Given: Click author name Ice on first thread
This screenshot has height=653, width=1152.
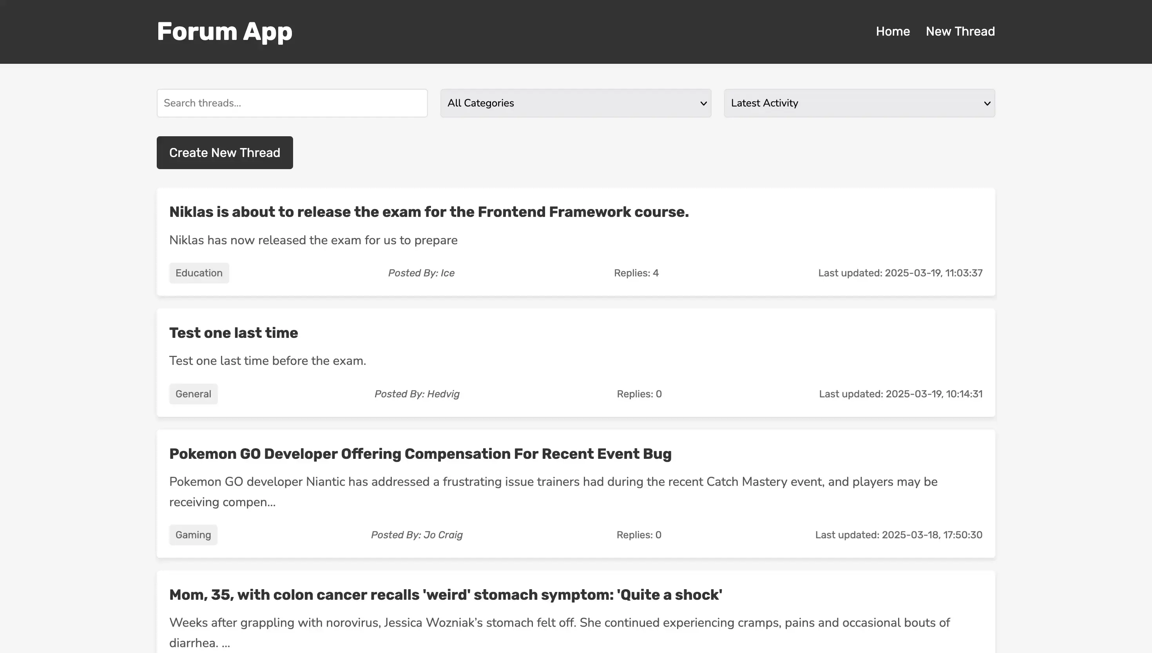Looking at the screenshot, I should pos(420,273).
